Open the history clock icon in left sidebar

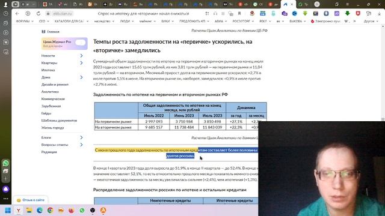tap(6, 13)
